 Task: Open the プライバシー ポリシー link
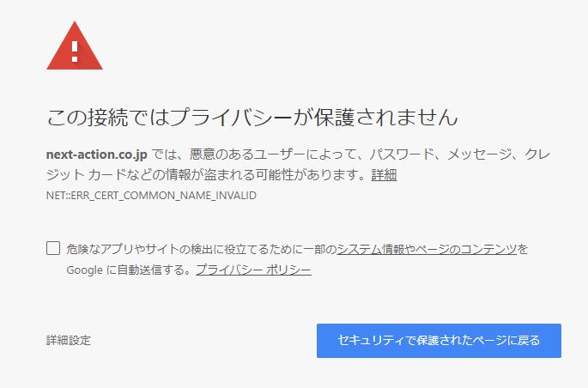[253, 270]
